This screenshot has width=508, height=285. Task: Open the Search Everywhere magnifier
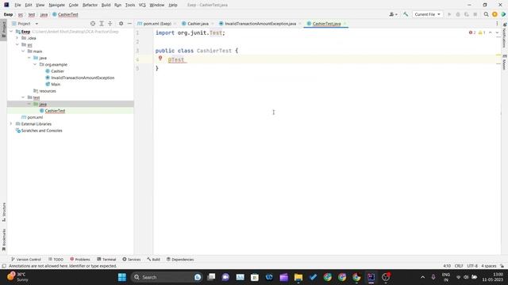486,14
